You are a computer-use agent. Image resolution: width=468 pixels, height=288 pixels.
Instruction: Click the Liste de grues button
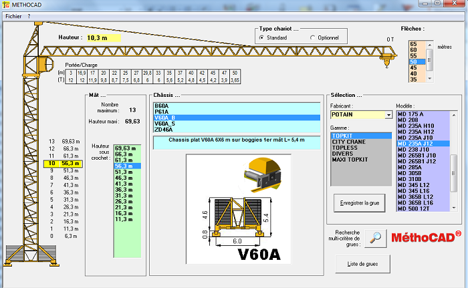point(362,264)
